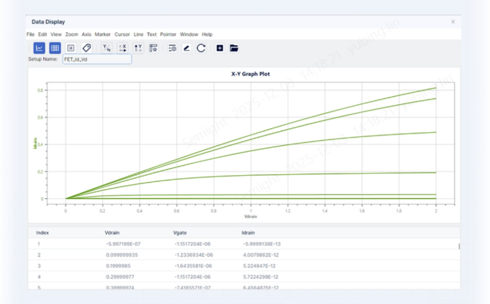This screenshot has height=304, width=490.
Task: Open the File menu
Action: [31, 34]
